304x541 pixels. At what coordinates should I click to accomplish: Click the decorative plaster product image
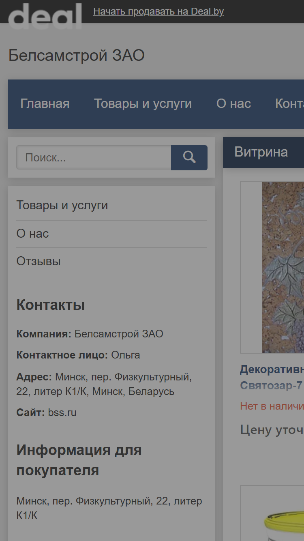tap(283, 267)
